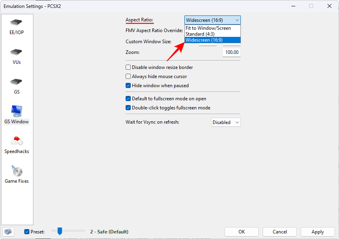This screenshot has width=339, height=239.
Task: Check Always hide mouse cursor
Action: point(128,76)
